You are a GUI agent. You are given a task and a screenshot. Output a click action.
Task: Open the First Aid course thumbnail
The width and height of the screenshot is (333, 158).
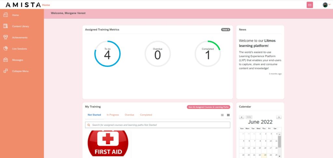tap(108, 144)
